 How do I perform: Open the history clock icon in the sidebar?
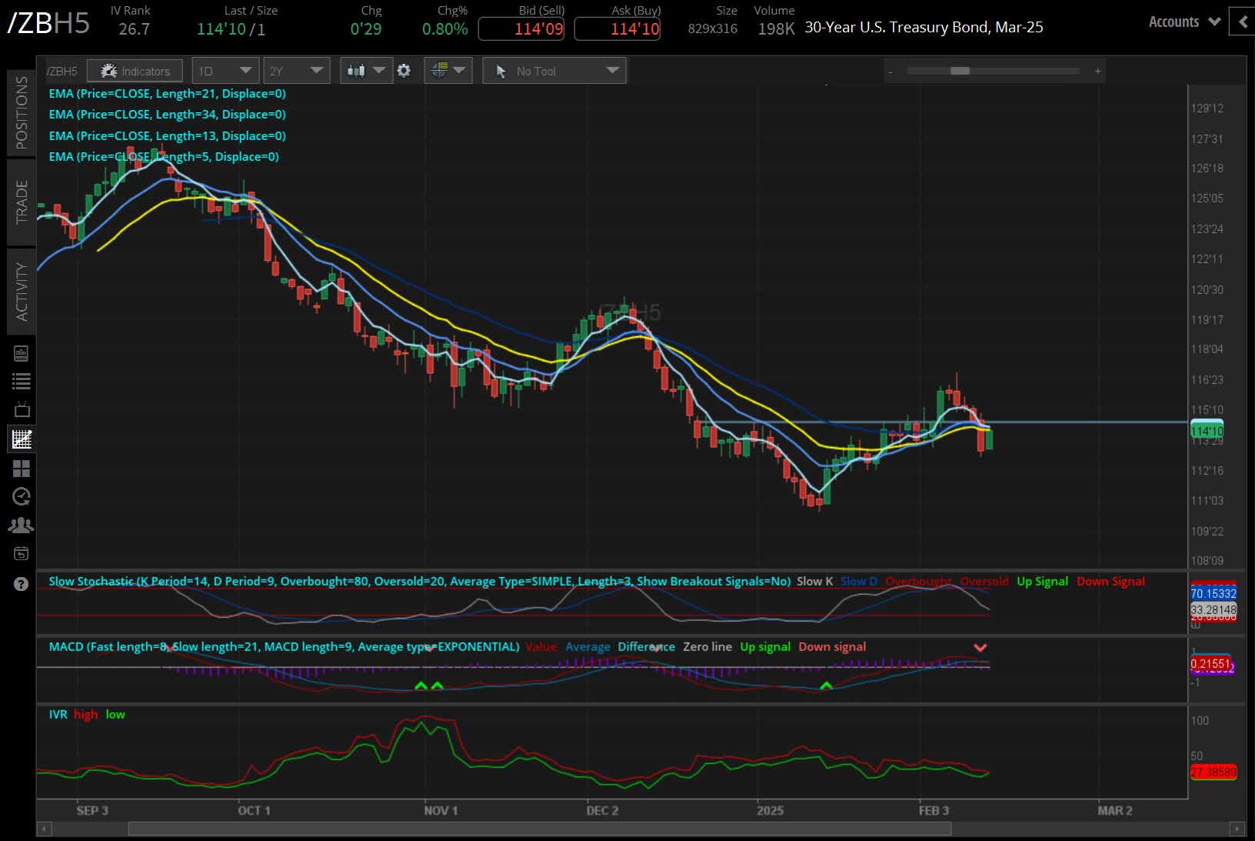tap(22, 496)
